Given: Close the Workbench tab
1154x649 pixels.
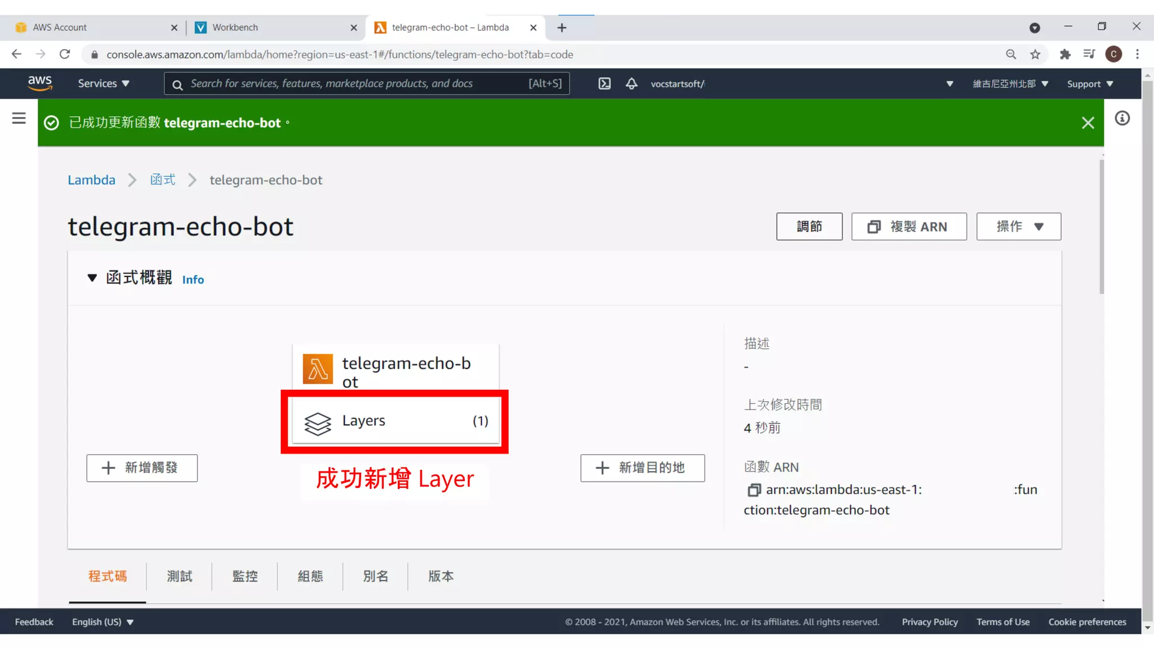Looking at the screenshot, I should pyautogui.click(x=354, y=28).
